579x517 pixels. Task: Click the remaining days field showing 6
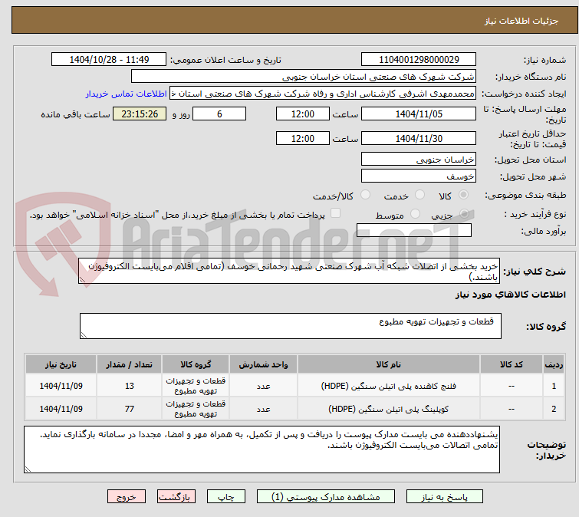(219, 114)
